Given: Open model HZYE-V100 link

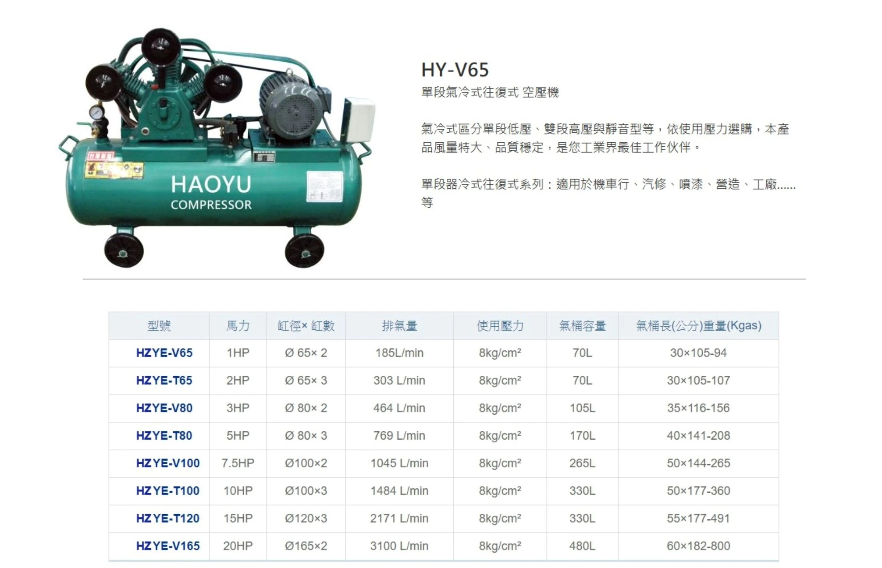Looking at the screenshot, I should pos(167,463).
